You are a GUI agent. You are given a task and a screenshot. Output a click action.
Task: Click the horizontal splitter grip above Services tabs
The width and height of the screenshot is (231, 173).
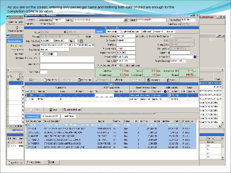pyautogui.click(x=112, y=113)
